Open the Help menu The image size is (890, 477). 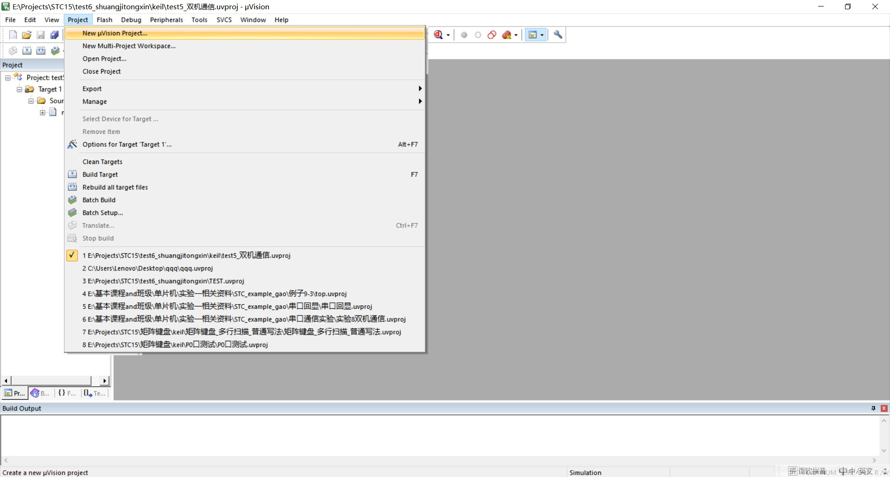pos(281,19)
